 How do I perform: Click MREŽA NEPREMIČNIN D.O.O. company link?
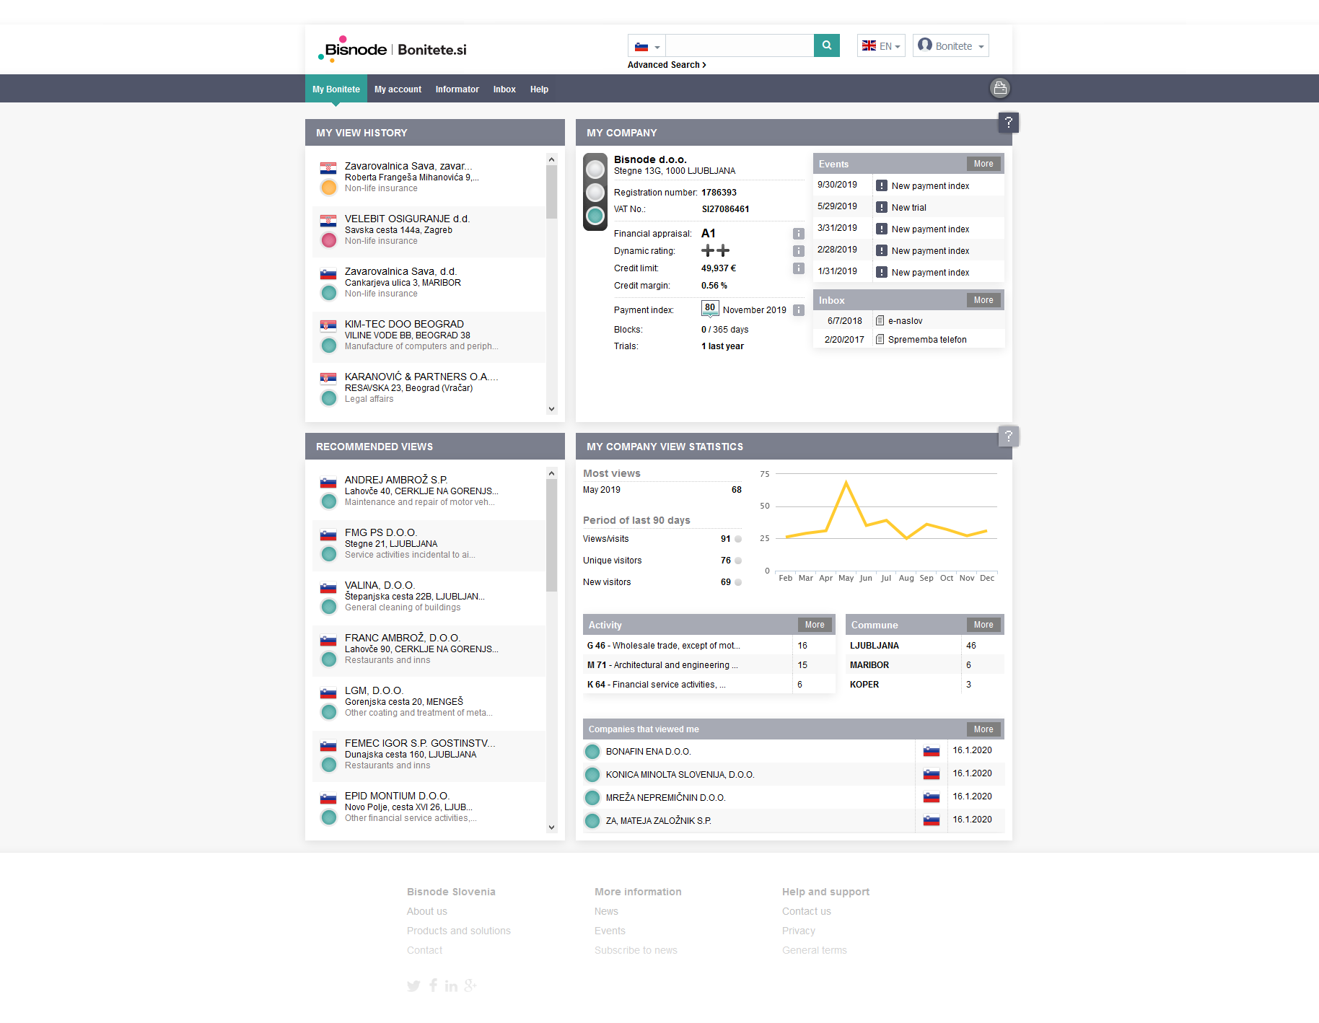(665, 798)
